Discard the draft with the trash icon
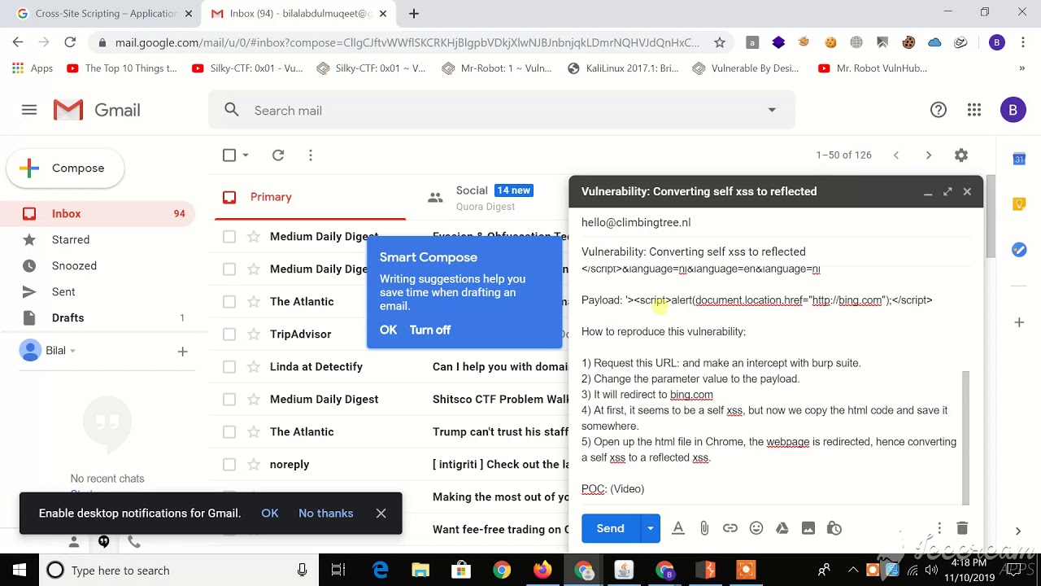 point(962,528)
